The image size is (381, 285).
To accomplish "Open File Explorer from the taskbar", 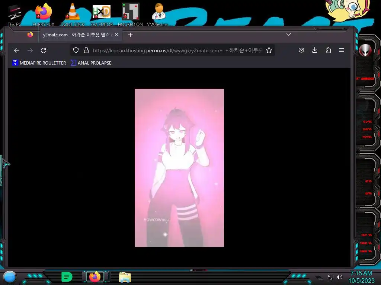I will (125, 277).
